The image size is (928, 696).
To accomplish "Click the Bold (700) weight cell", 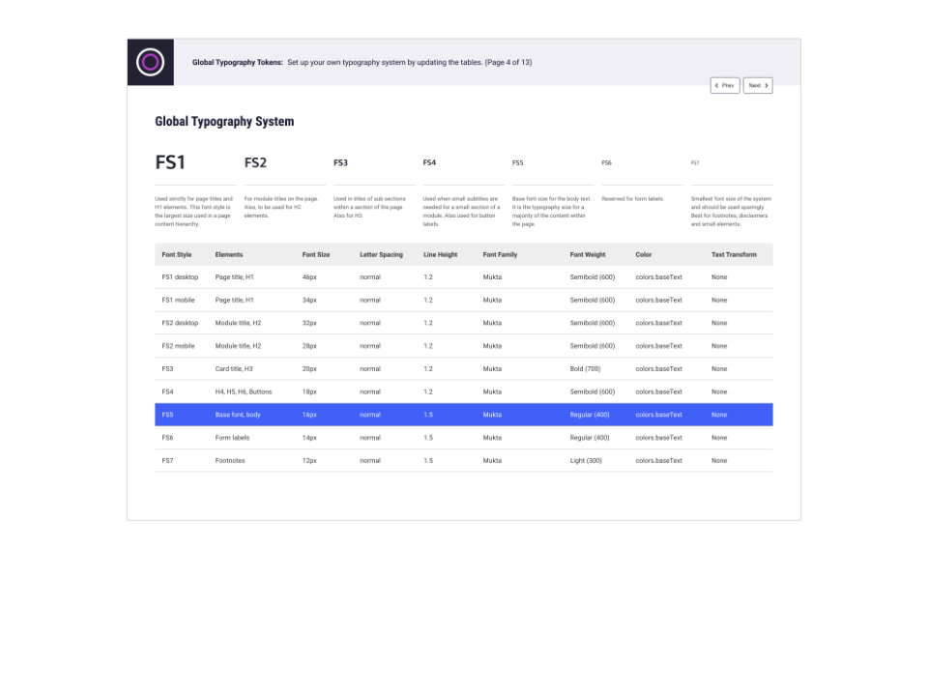I will 586,368.
